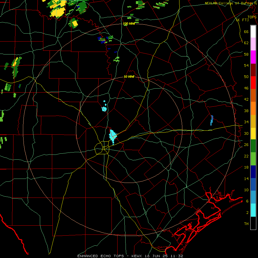258x258 pixels.
Task: Click the '30' legend label
Action: click(x=246, y=133)
